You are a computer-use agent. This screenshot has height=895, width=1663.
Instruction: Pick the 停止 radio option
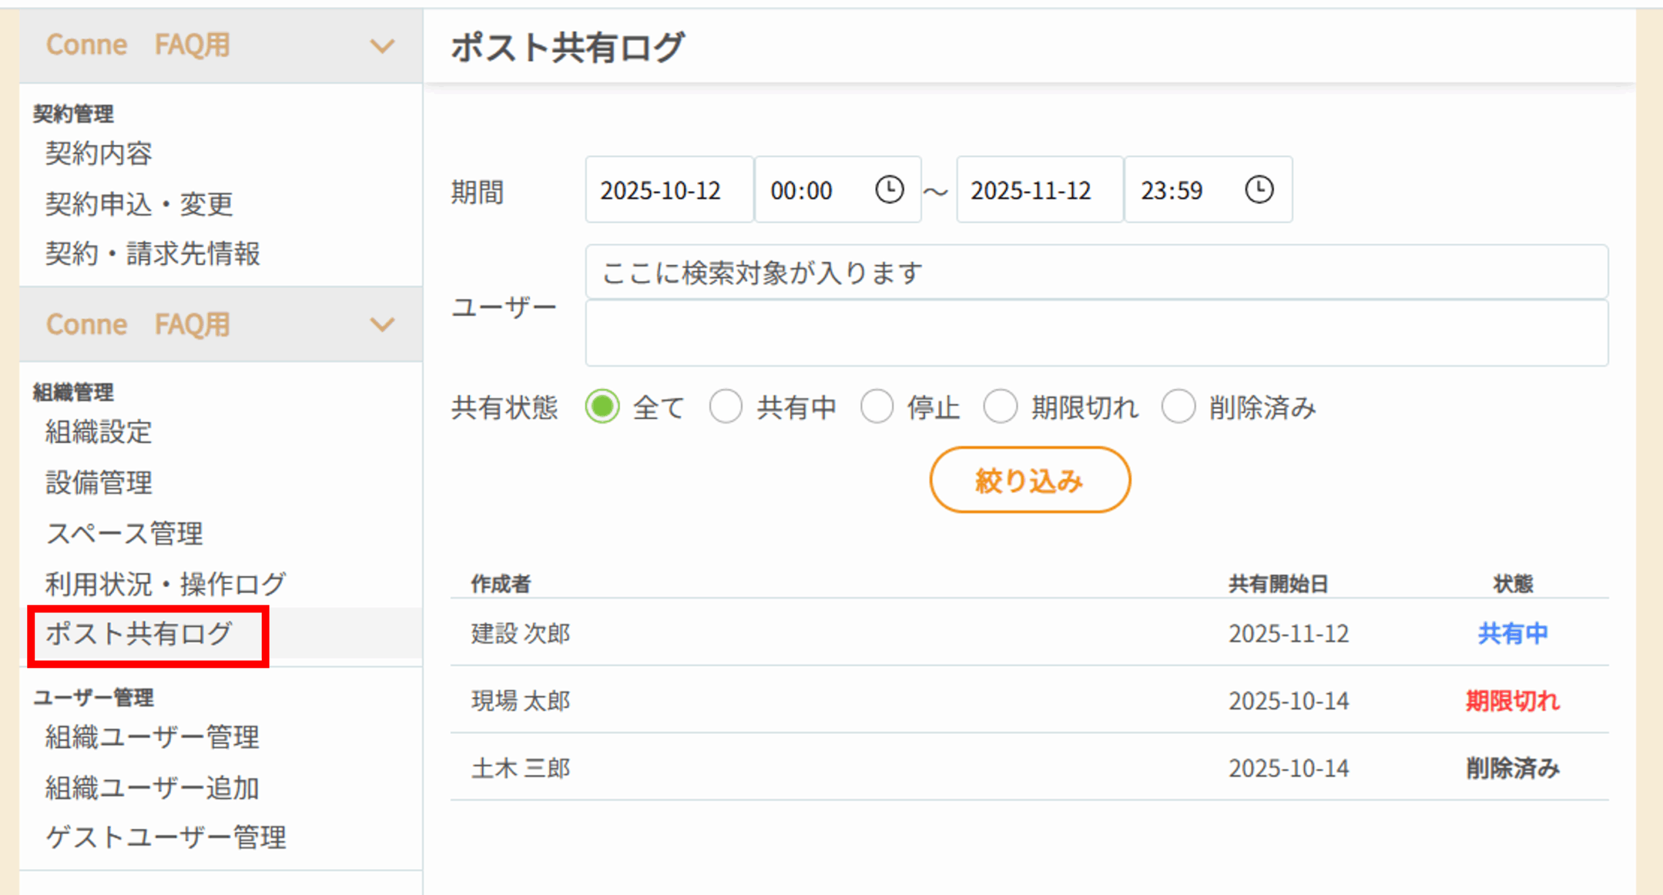click(x=877, y=407)
